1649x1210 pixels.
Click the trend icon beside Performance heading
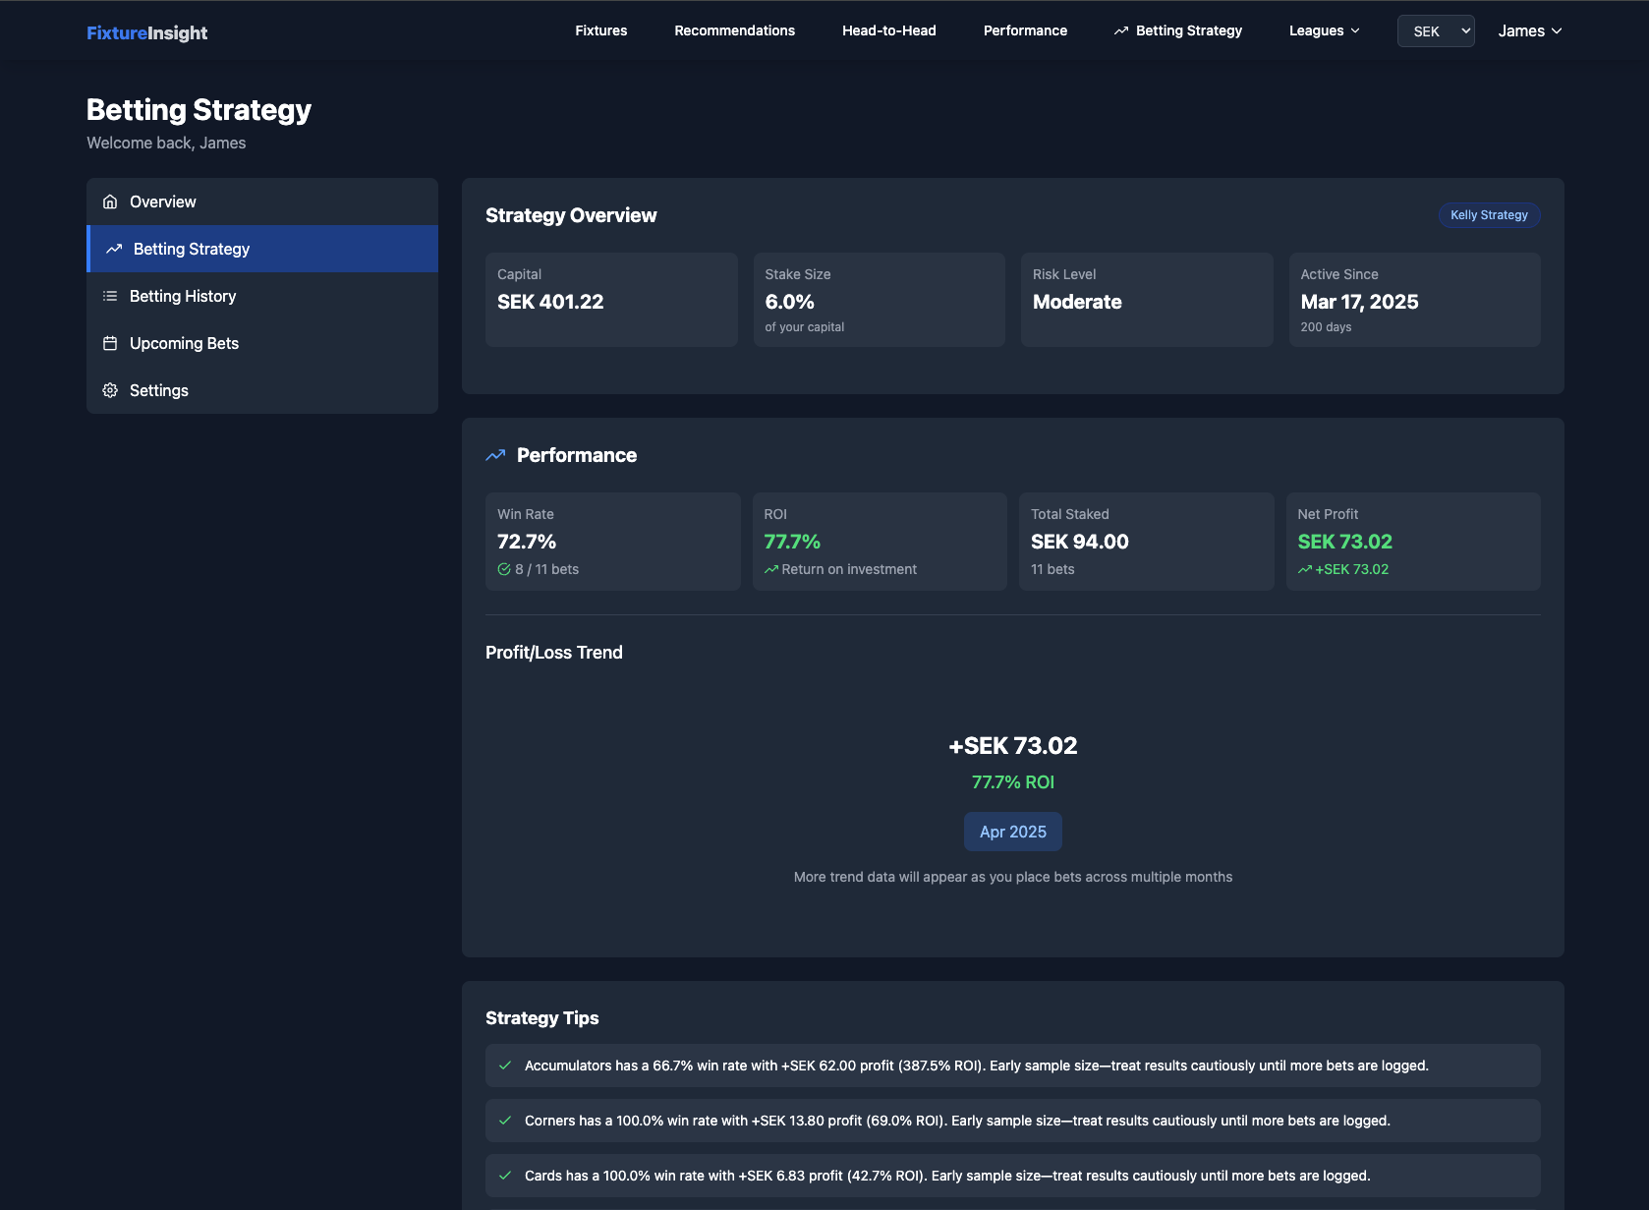click(x=495, y=455)
